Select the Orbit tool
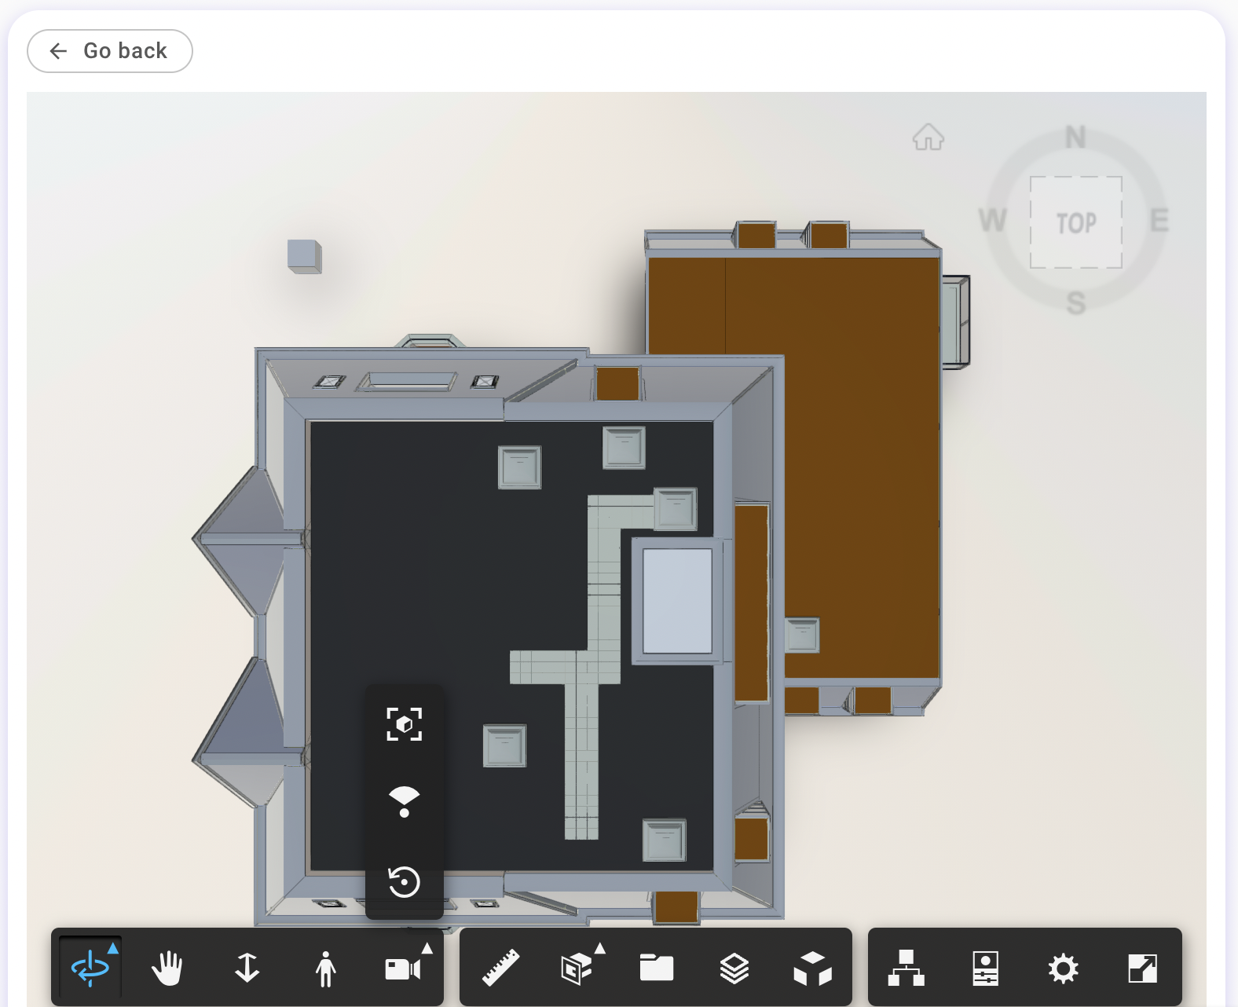Screen dimensions: 1238x1007 [90, 968]
